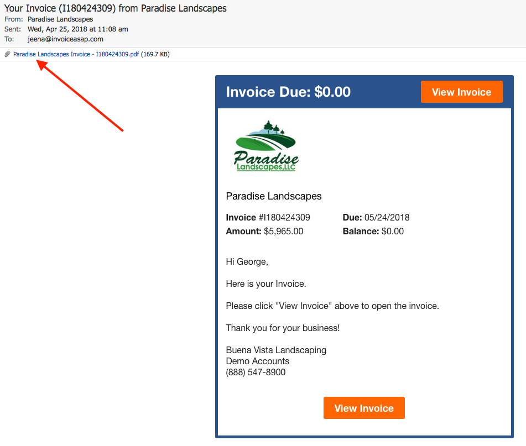Click the Amount value $5,965.00
The image size is (526, 446).
(x=283, y=231)
